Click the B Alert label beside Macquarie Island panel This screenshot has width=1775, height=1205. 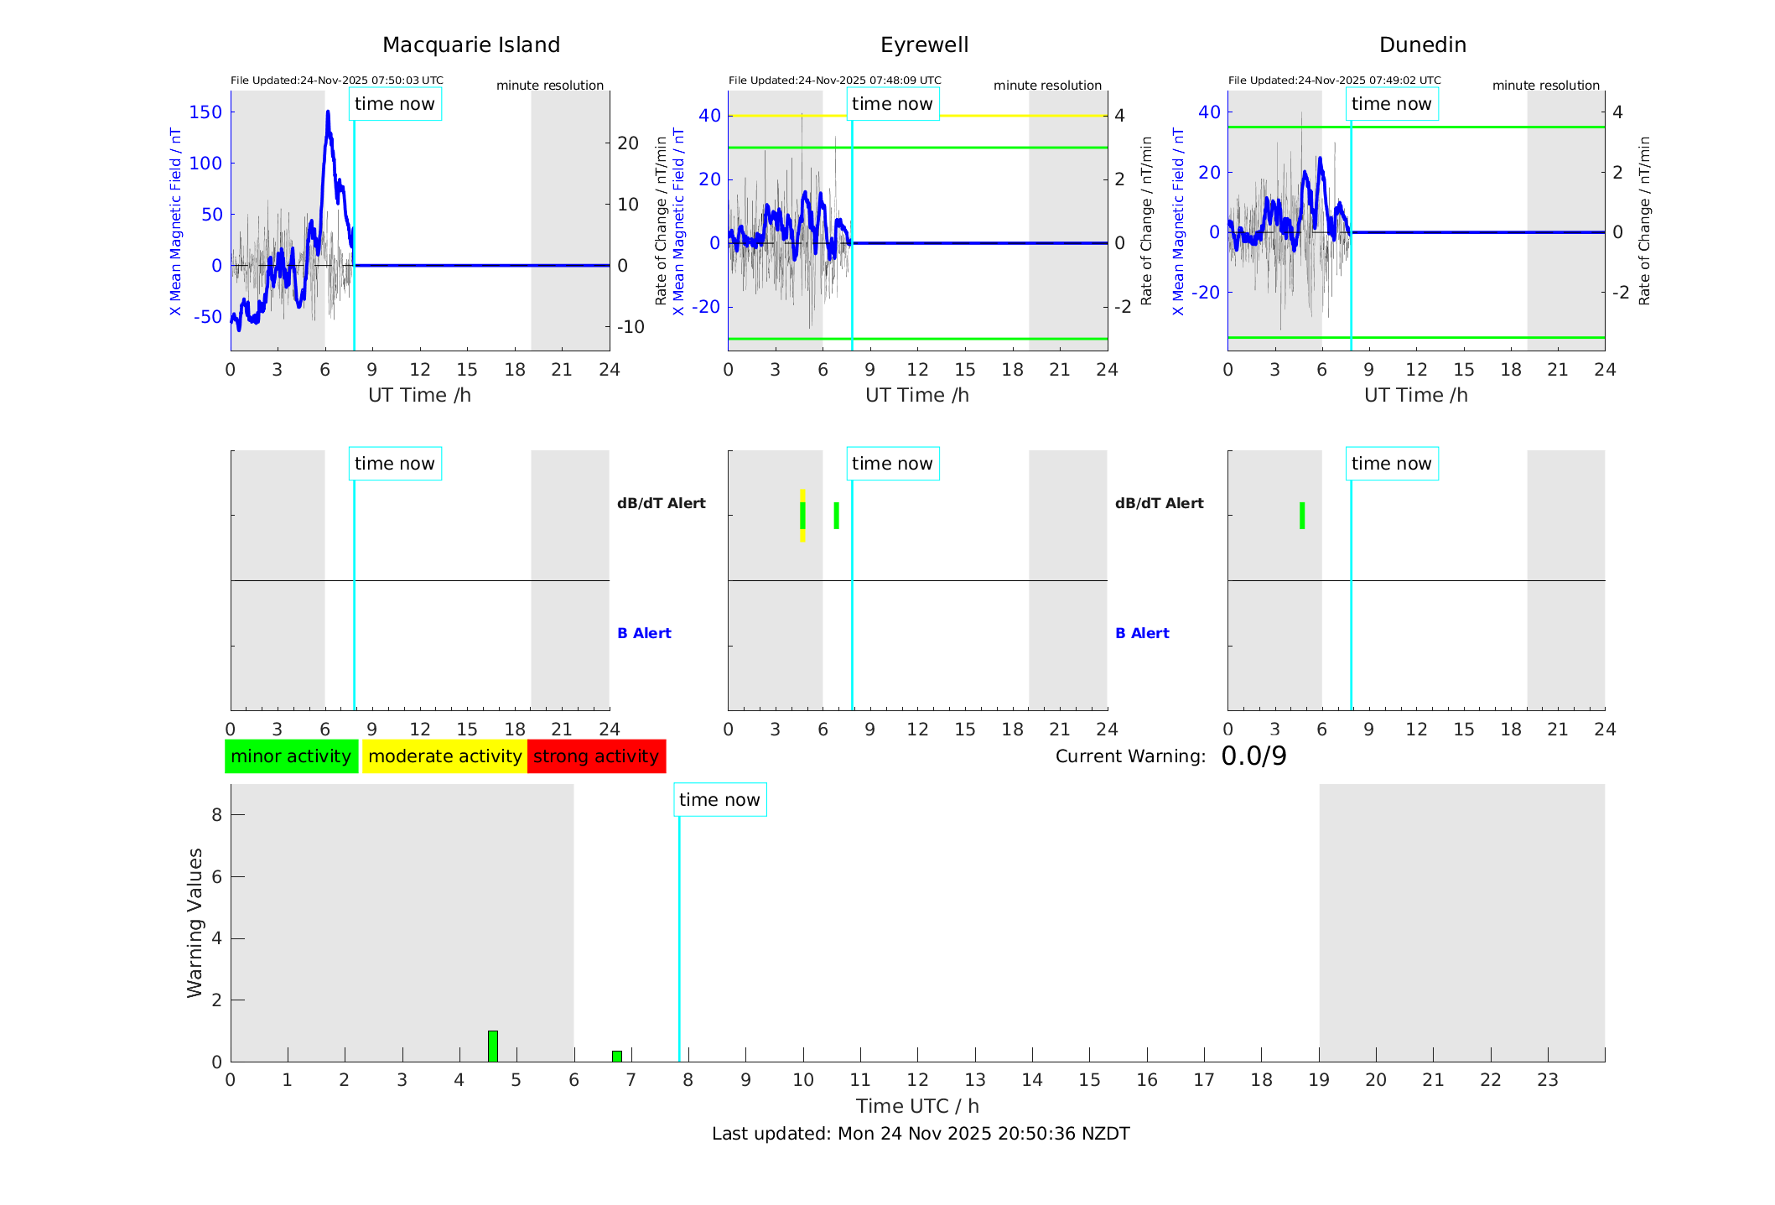[x=644, y=633]
